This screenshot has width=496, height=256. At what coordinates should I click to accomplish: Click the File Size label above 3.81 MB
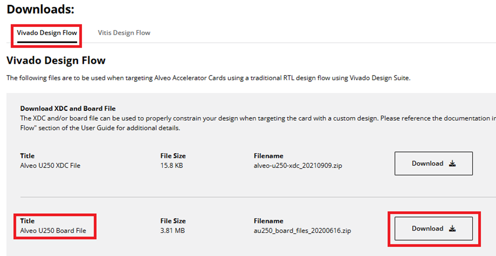point(173,221)
